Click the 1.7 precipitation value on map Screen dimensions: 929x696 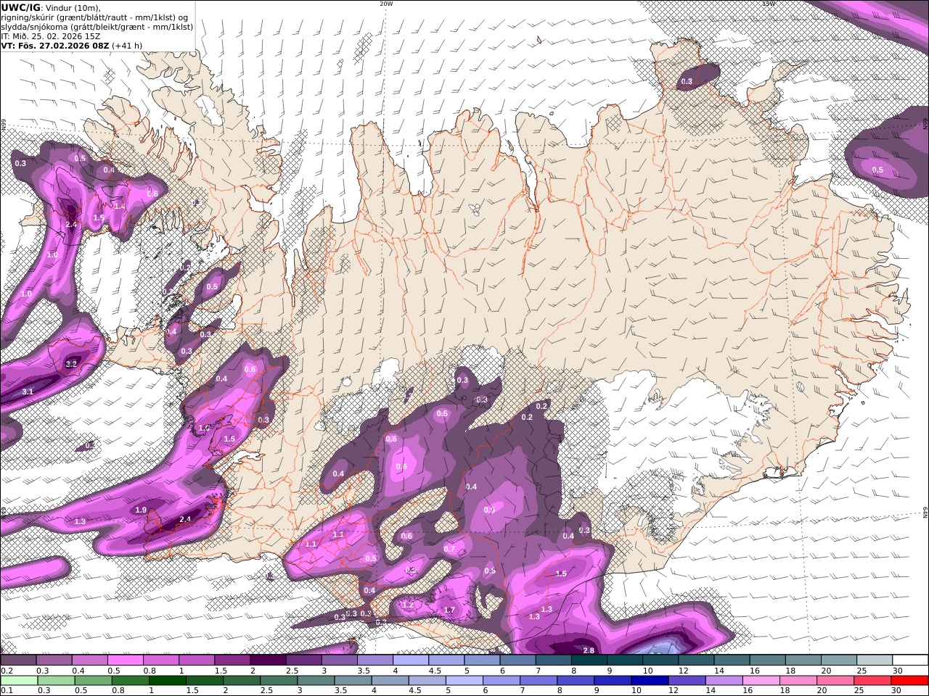click(x=449, y=610)
